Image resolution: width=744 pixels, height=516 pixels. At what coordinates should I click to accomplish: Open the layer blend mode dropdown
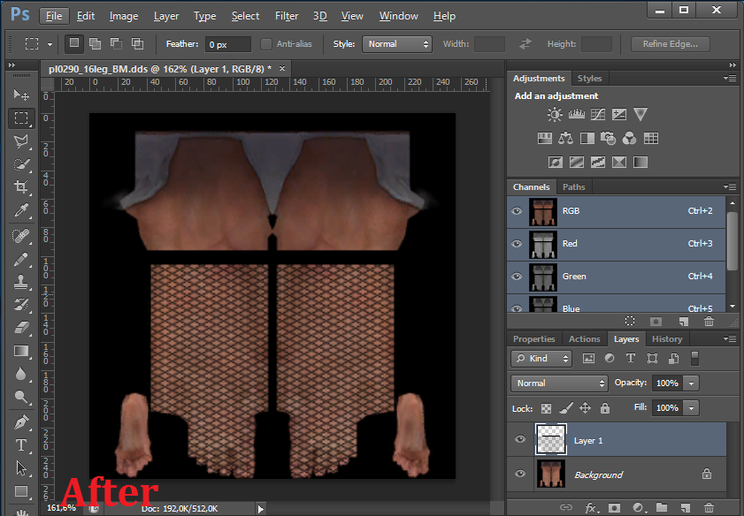[x=559, y=383]
